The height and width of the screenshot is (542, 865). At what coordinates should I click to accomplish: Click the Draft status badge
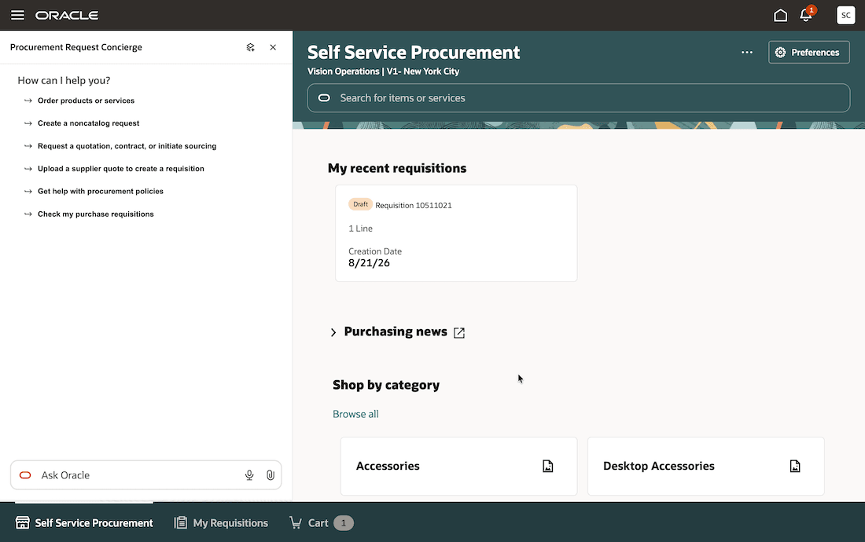tap(360, 204)
